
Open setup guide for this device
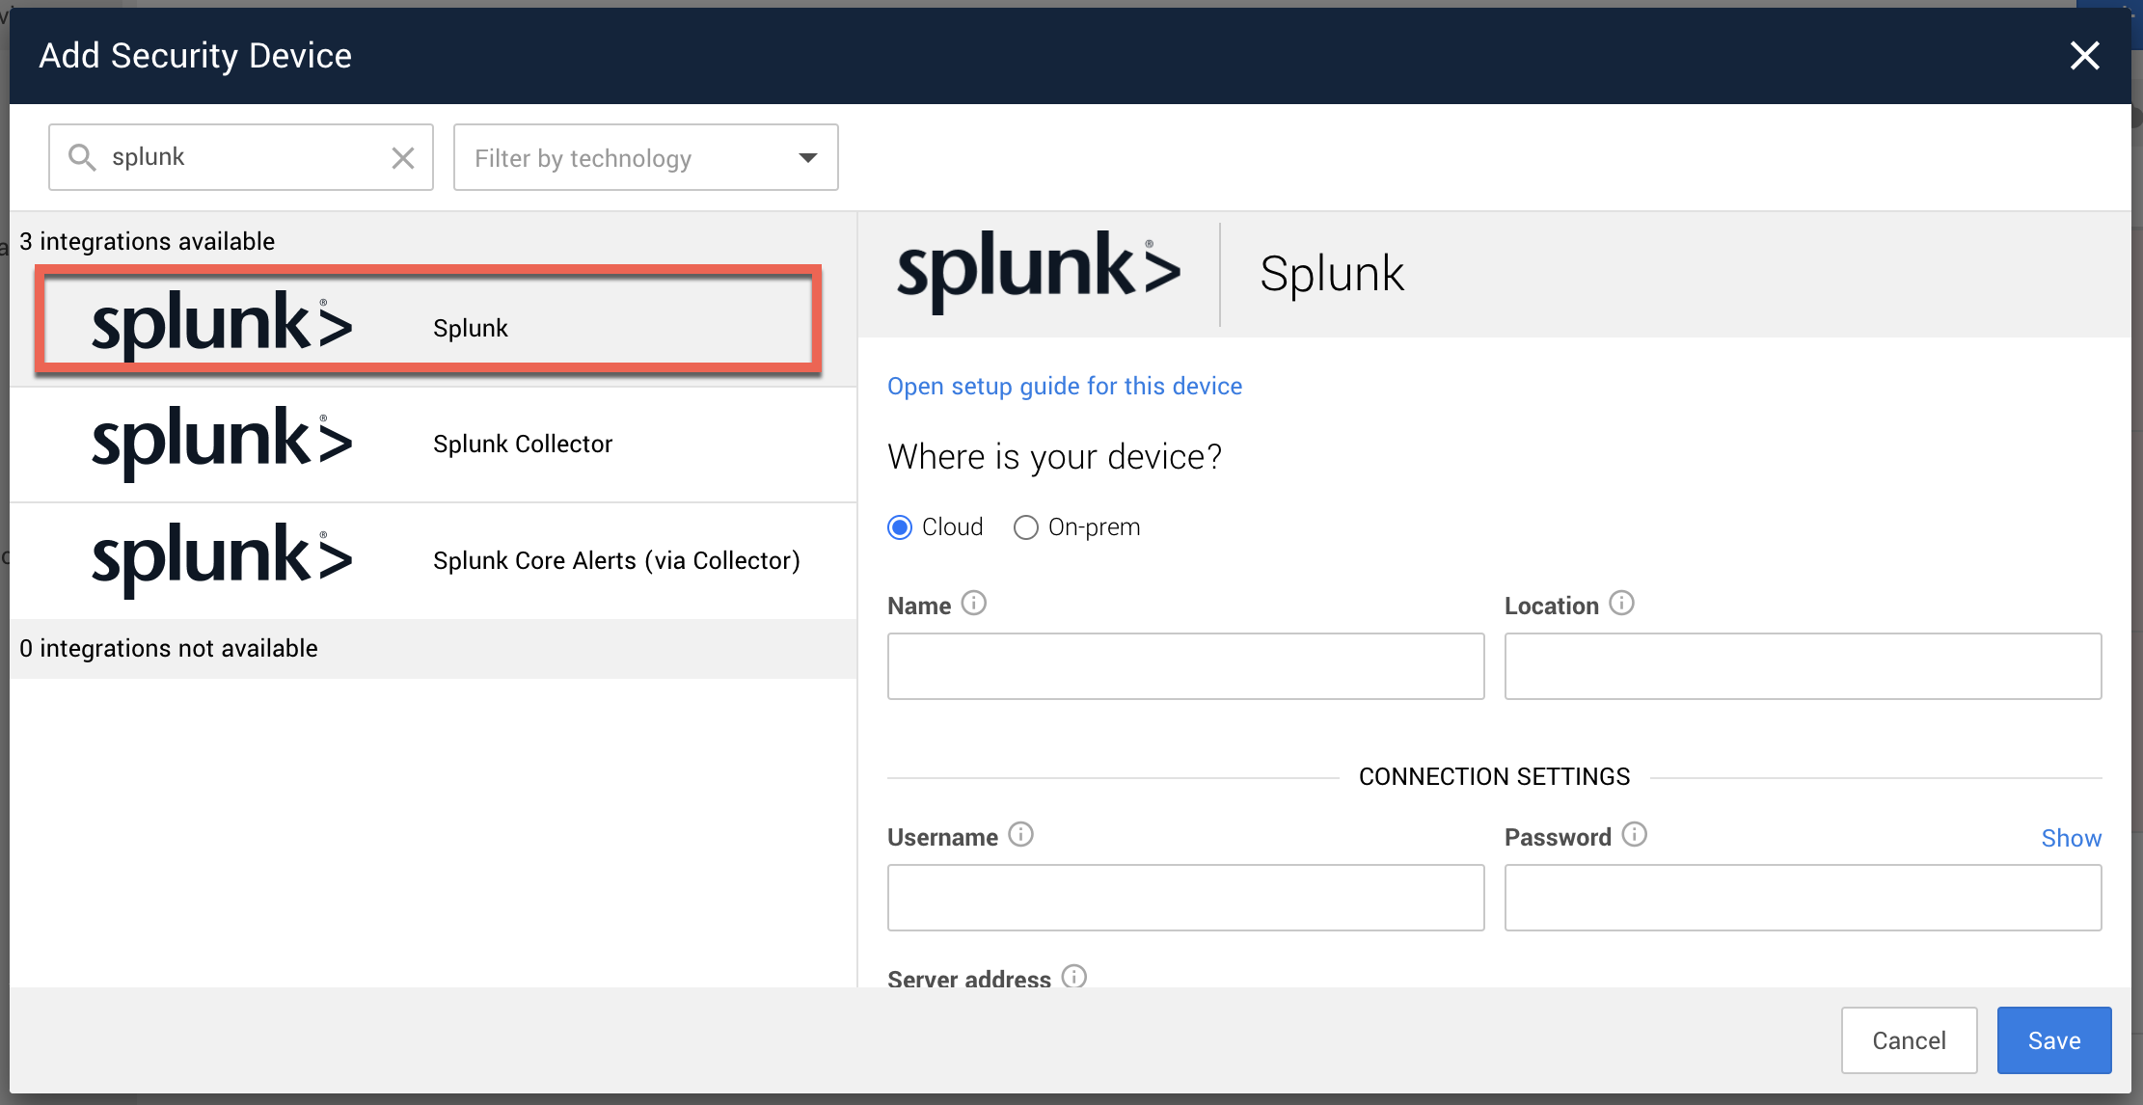pos(1065,386)
